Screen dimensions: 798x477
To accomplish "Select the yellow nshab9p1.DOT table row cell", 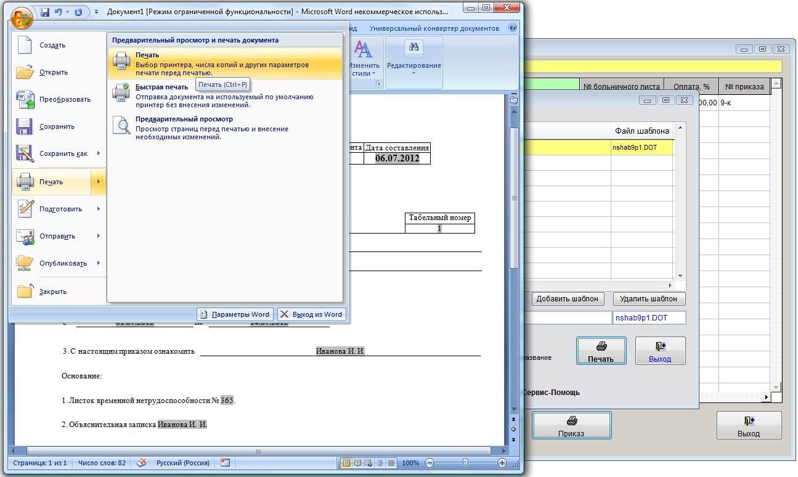I will point(643,147).
